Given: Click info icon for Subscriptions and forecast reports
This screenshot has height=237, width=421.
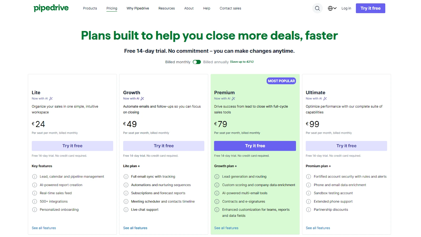Looking at the screenshot, I should [126, 193].
